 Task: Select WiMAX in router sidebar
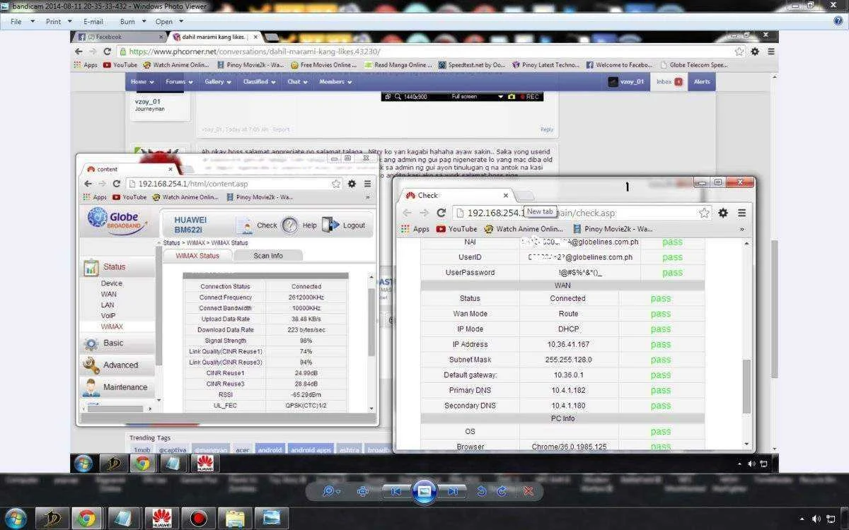tap(112, 327)
